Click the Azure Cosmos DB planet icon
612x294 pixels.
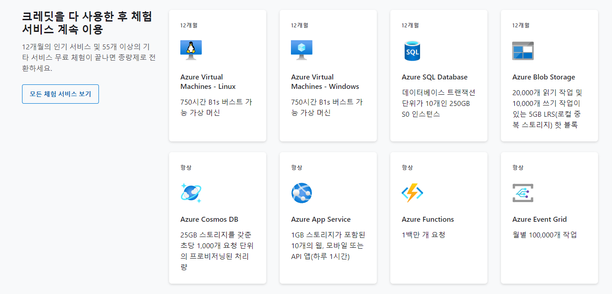tap(191, 193)
